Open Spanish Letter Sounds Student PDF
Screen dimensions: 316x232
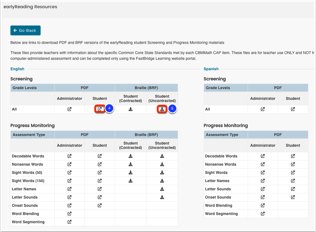pyautogui.click(x=293, y=189)
